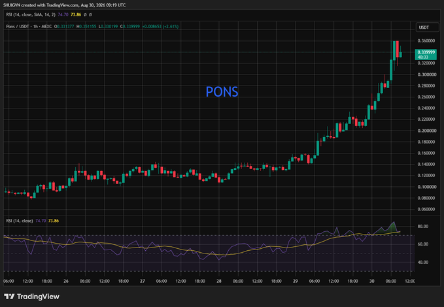Image resolution: width=444 pixels, height=307 pixels.
Task: Click the 0.160000 price axis label
Action: tap(426, 153)
